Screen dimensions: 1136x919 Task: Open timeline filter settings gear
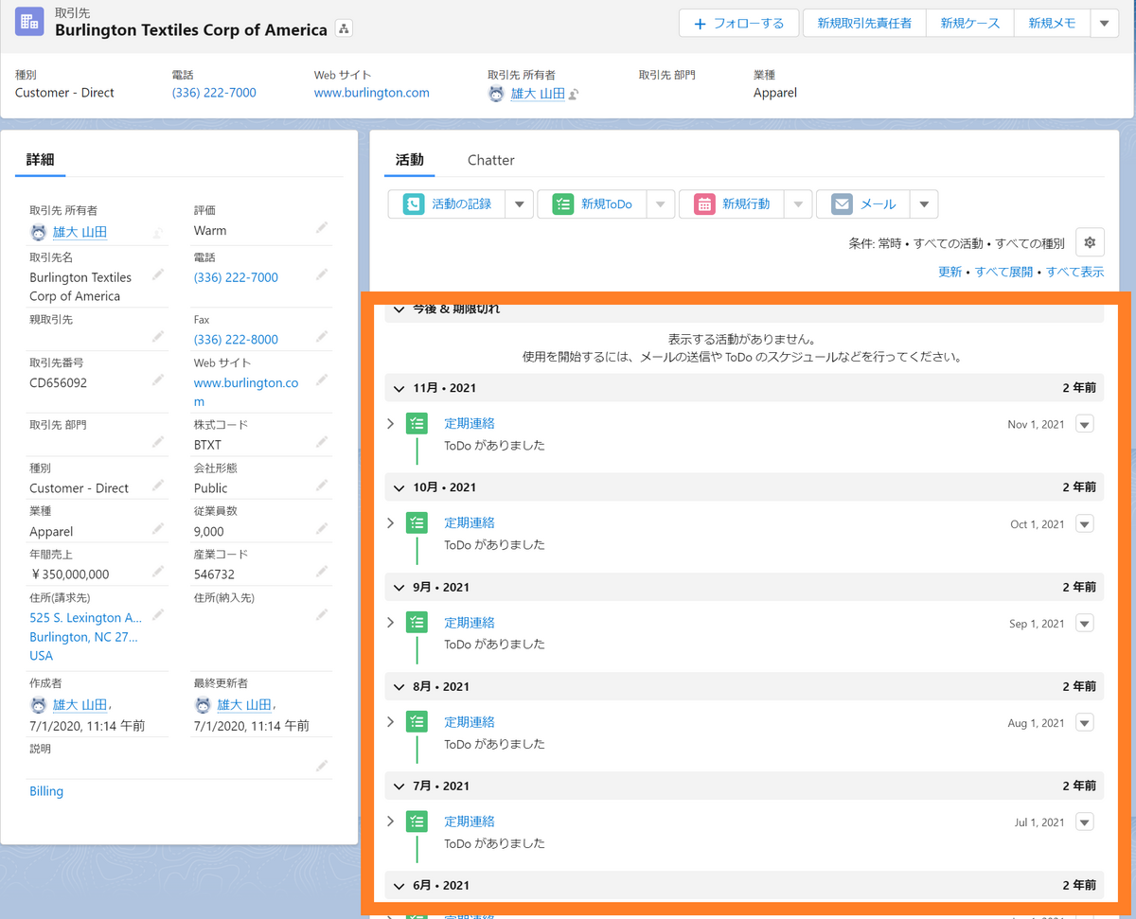(1090, 243)
